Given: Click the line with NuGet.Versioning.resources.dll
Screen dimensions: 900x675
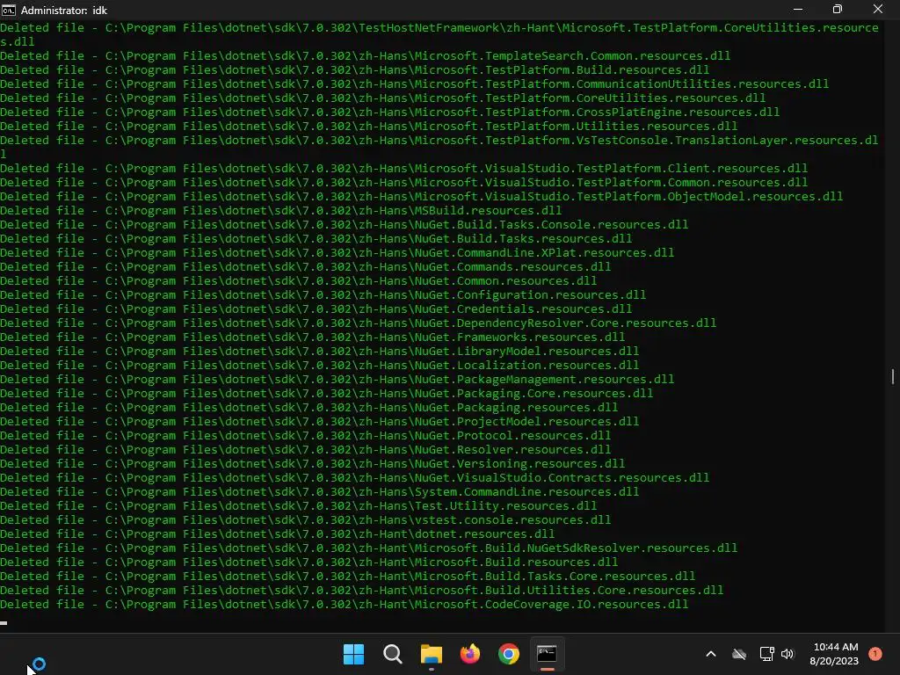Looking at the screenshot, I should point(312,464).
